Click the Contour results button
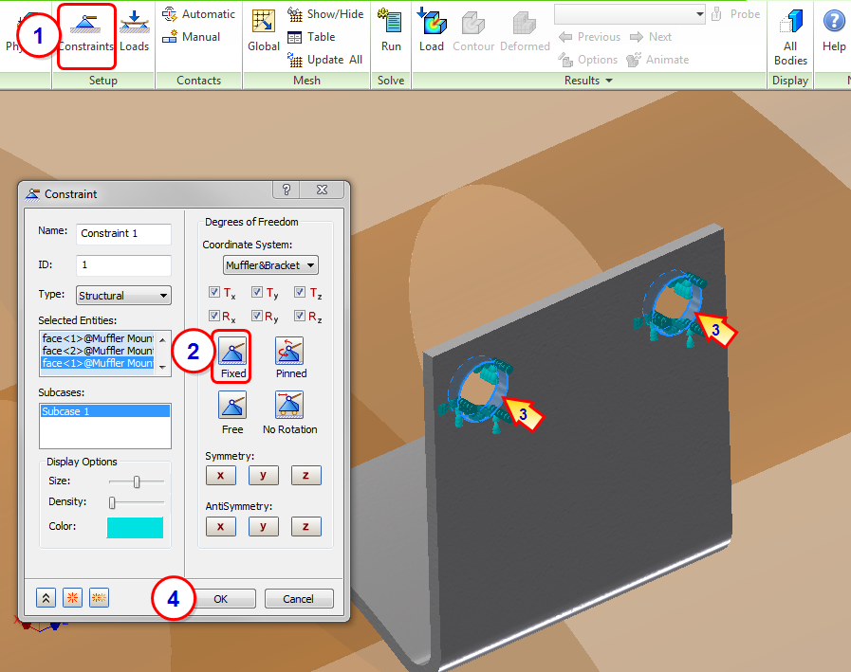Screen dimensions: 851x672 (473, 31)
